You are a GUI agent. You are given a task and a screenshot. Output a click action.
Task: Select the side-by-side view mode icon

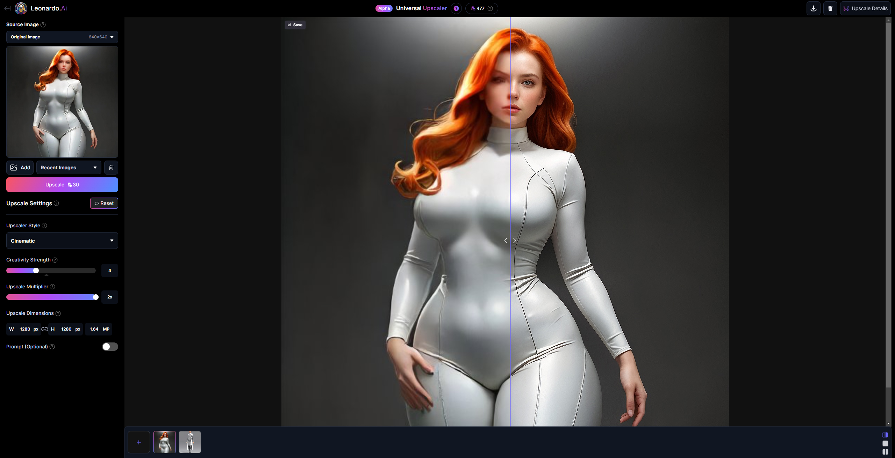[885, 452]
